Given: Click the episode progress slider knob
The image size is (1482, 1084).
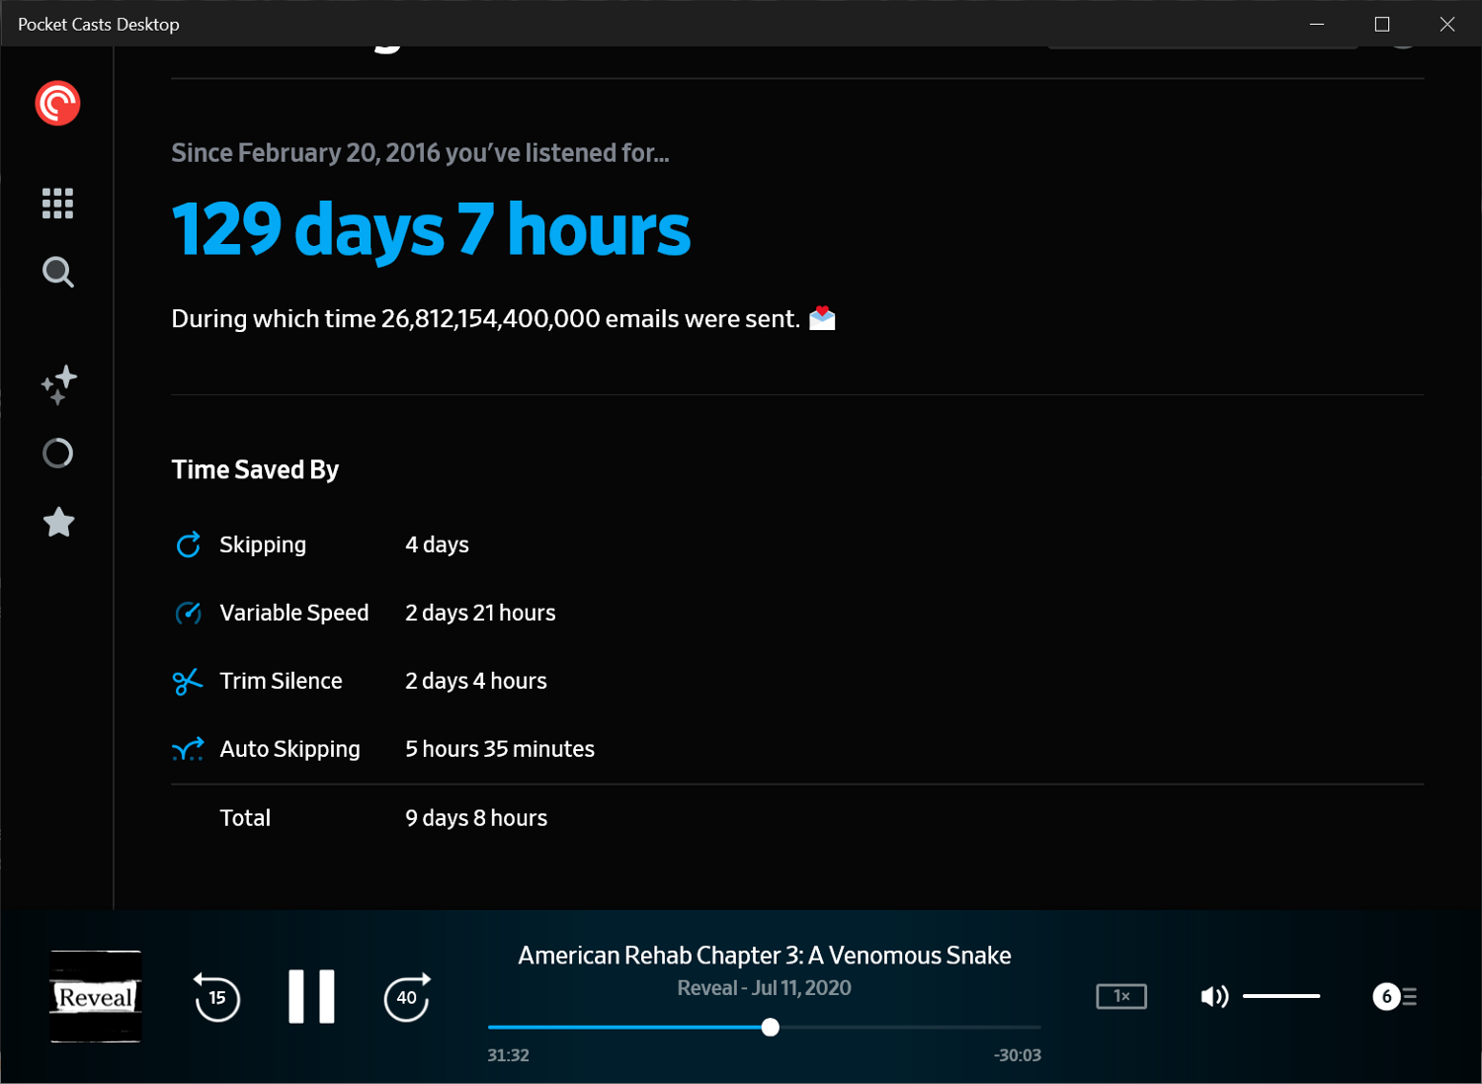Looking at the screenshot, I should [771, 1028].
